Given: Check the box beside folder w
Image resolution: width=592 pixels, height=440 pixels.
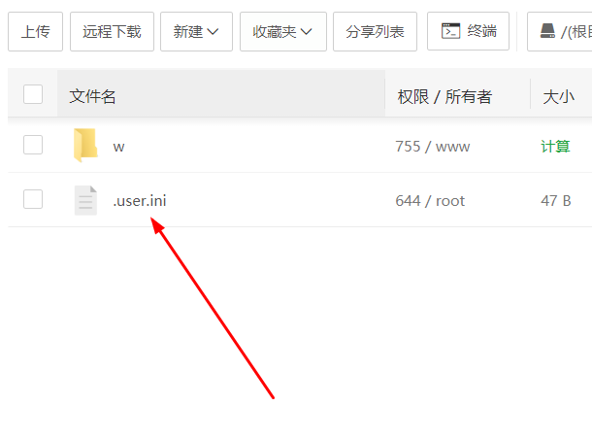Looking at the screenshot, I should click(33, 145).
